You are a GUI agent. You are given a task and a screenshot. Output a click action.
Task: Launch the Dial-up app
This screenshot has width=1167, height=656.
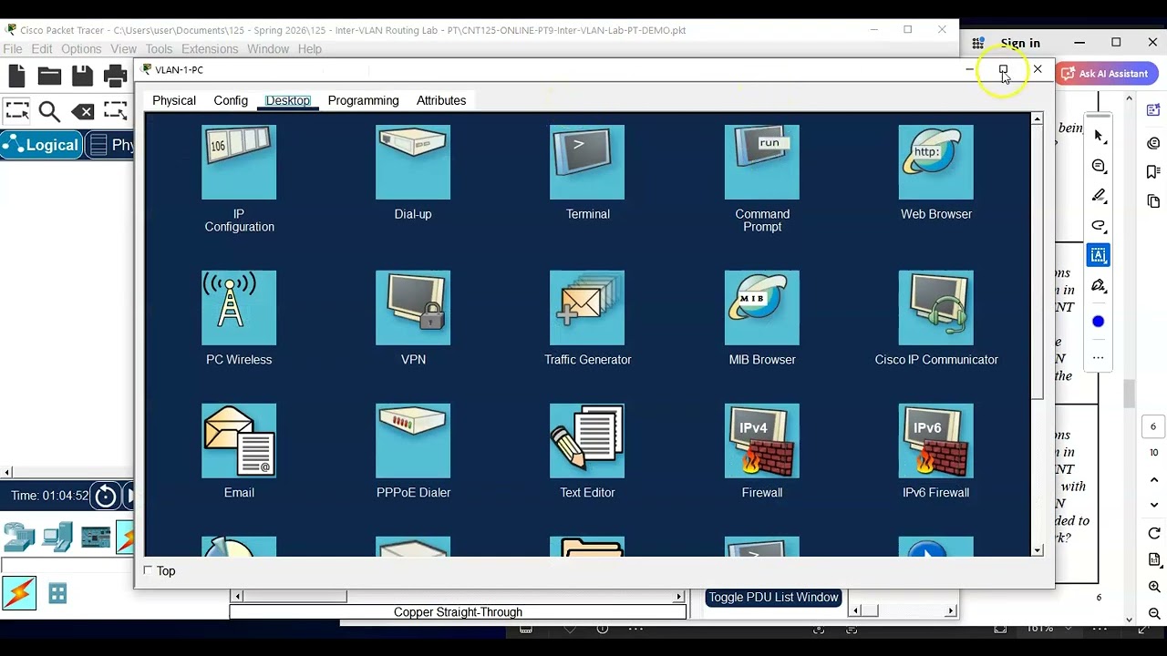(413, 162)
